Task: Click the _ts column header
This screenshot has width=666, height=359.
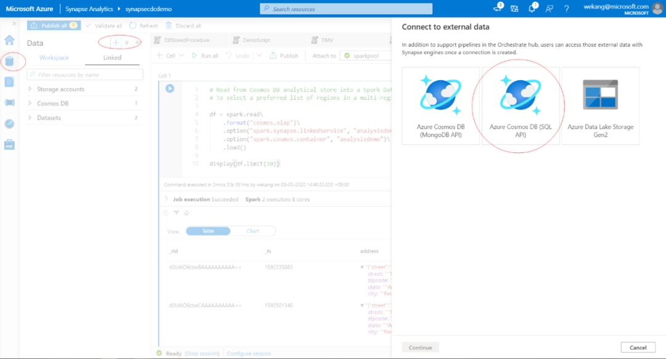Action: 268,251
